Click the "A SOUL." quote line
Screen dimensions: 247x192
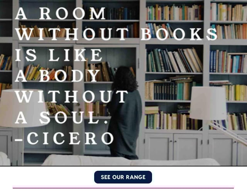tap(61, 117)
